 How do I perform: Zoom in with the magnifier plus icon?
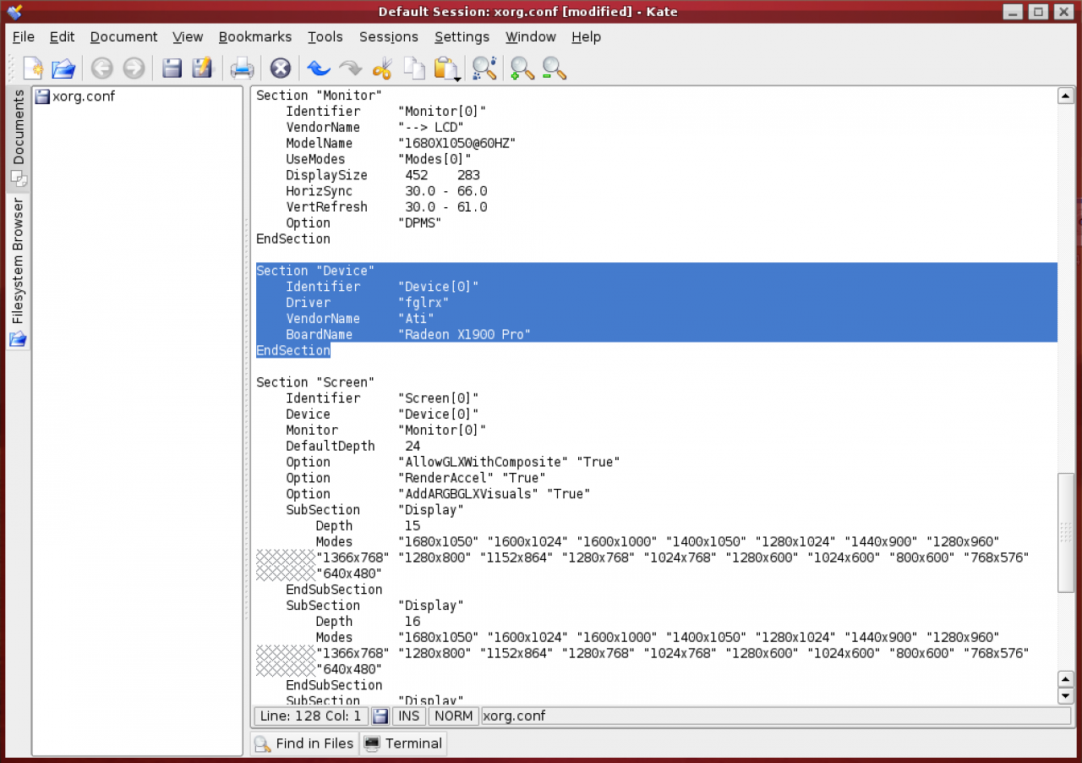click(522, 69)
